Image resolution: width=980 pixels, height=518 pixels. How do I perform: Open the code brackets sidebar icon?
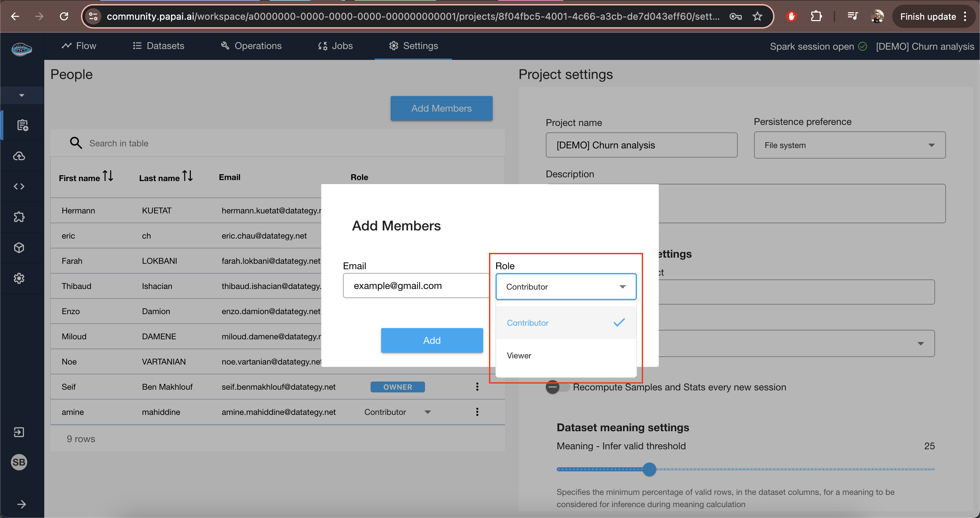point(19,187)
